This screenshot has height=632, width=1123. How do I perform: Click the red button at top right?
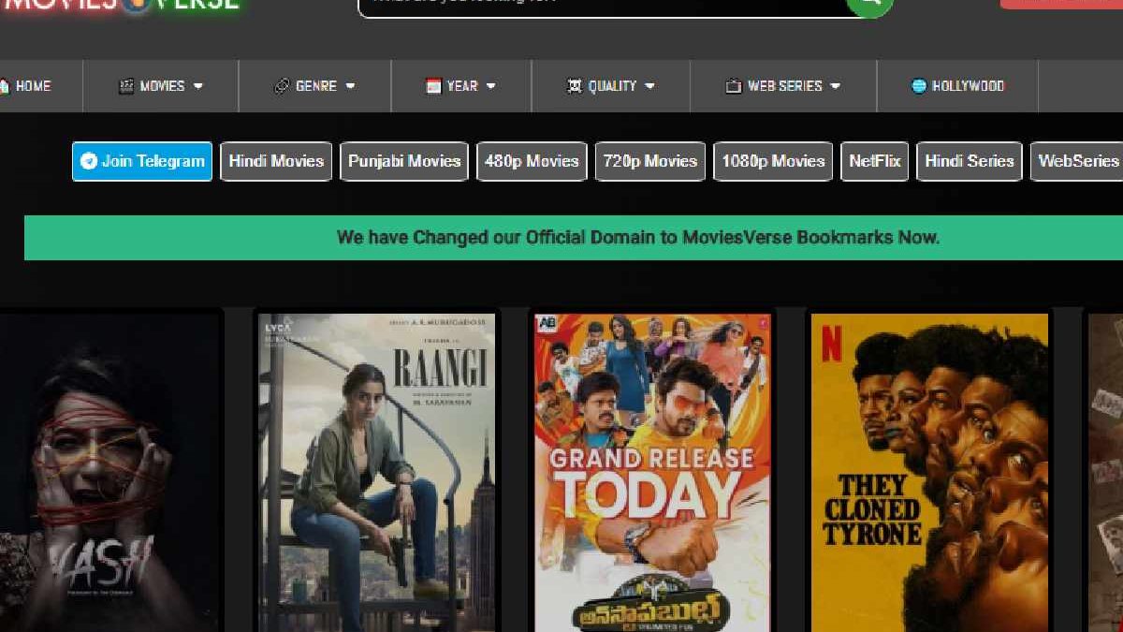pos(1061,3)
